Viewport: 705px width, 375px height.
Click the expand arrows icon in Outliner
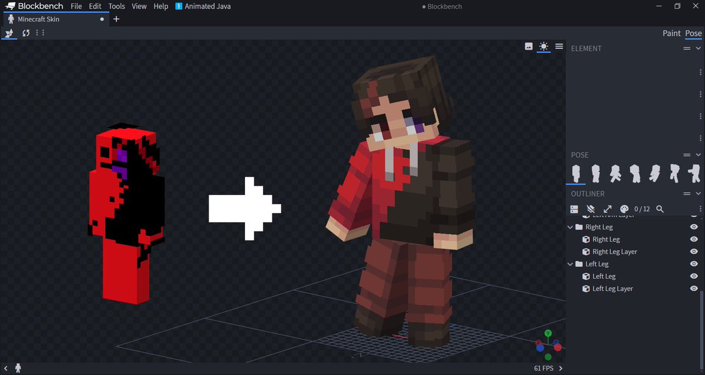tap(607, 209)
